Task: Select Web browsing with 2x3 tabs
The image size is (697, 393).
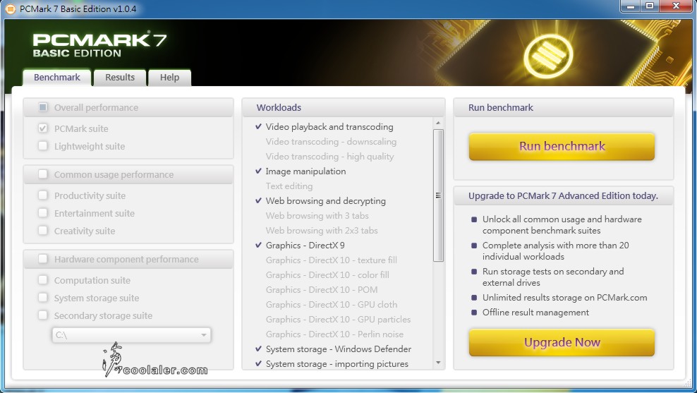Action: pyautogui.click(x=322, y=230)
